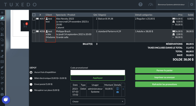Click the stacked cards sidebar icon

tap(2, 40)
